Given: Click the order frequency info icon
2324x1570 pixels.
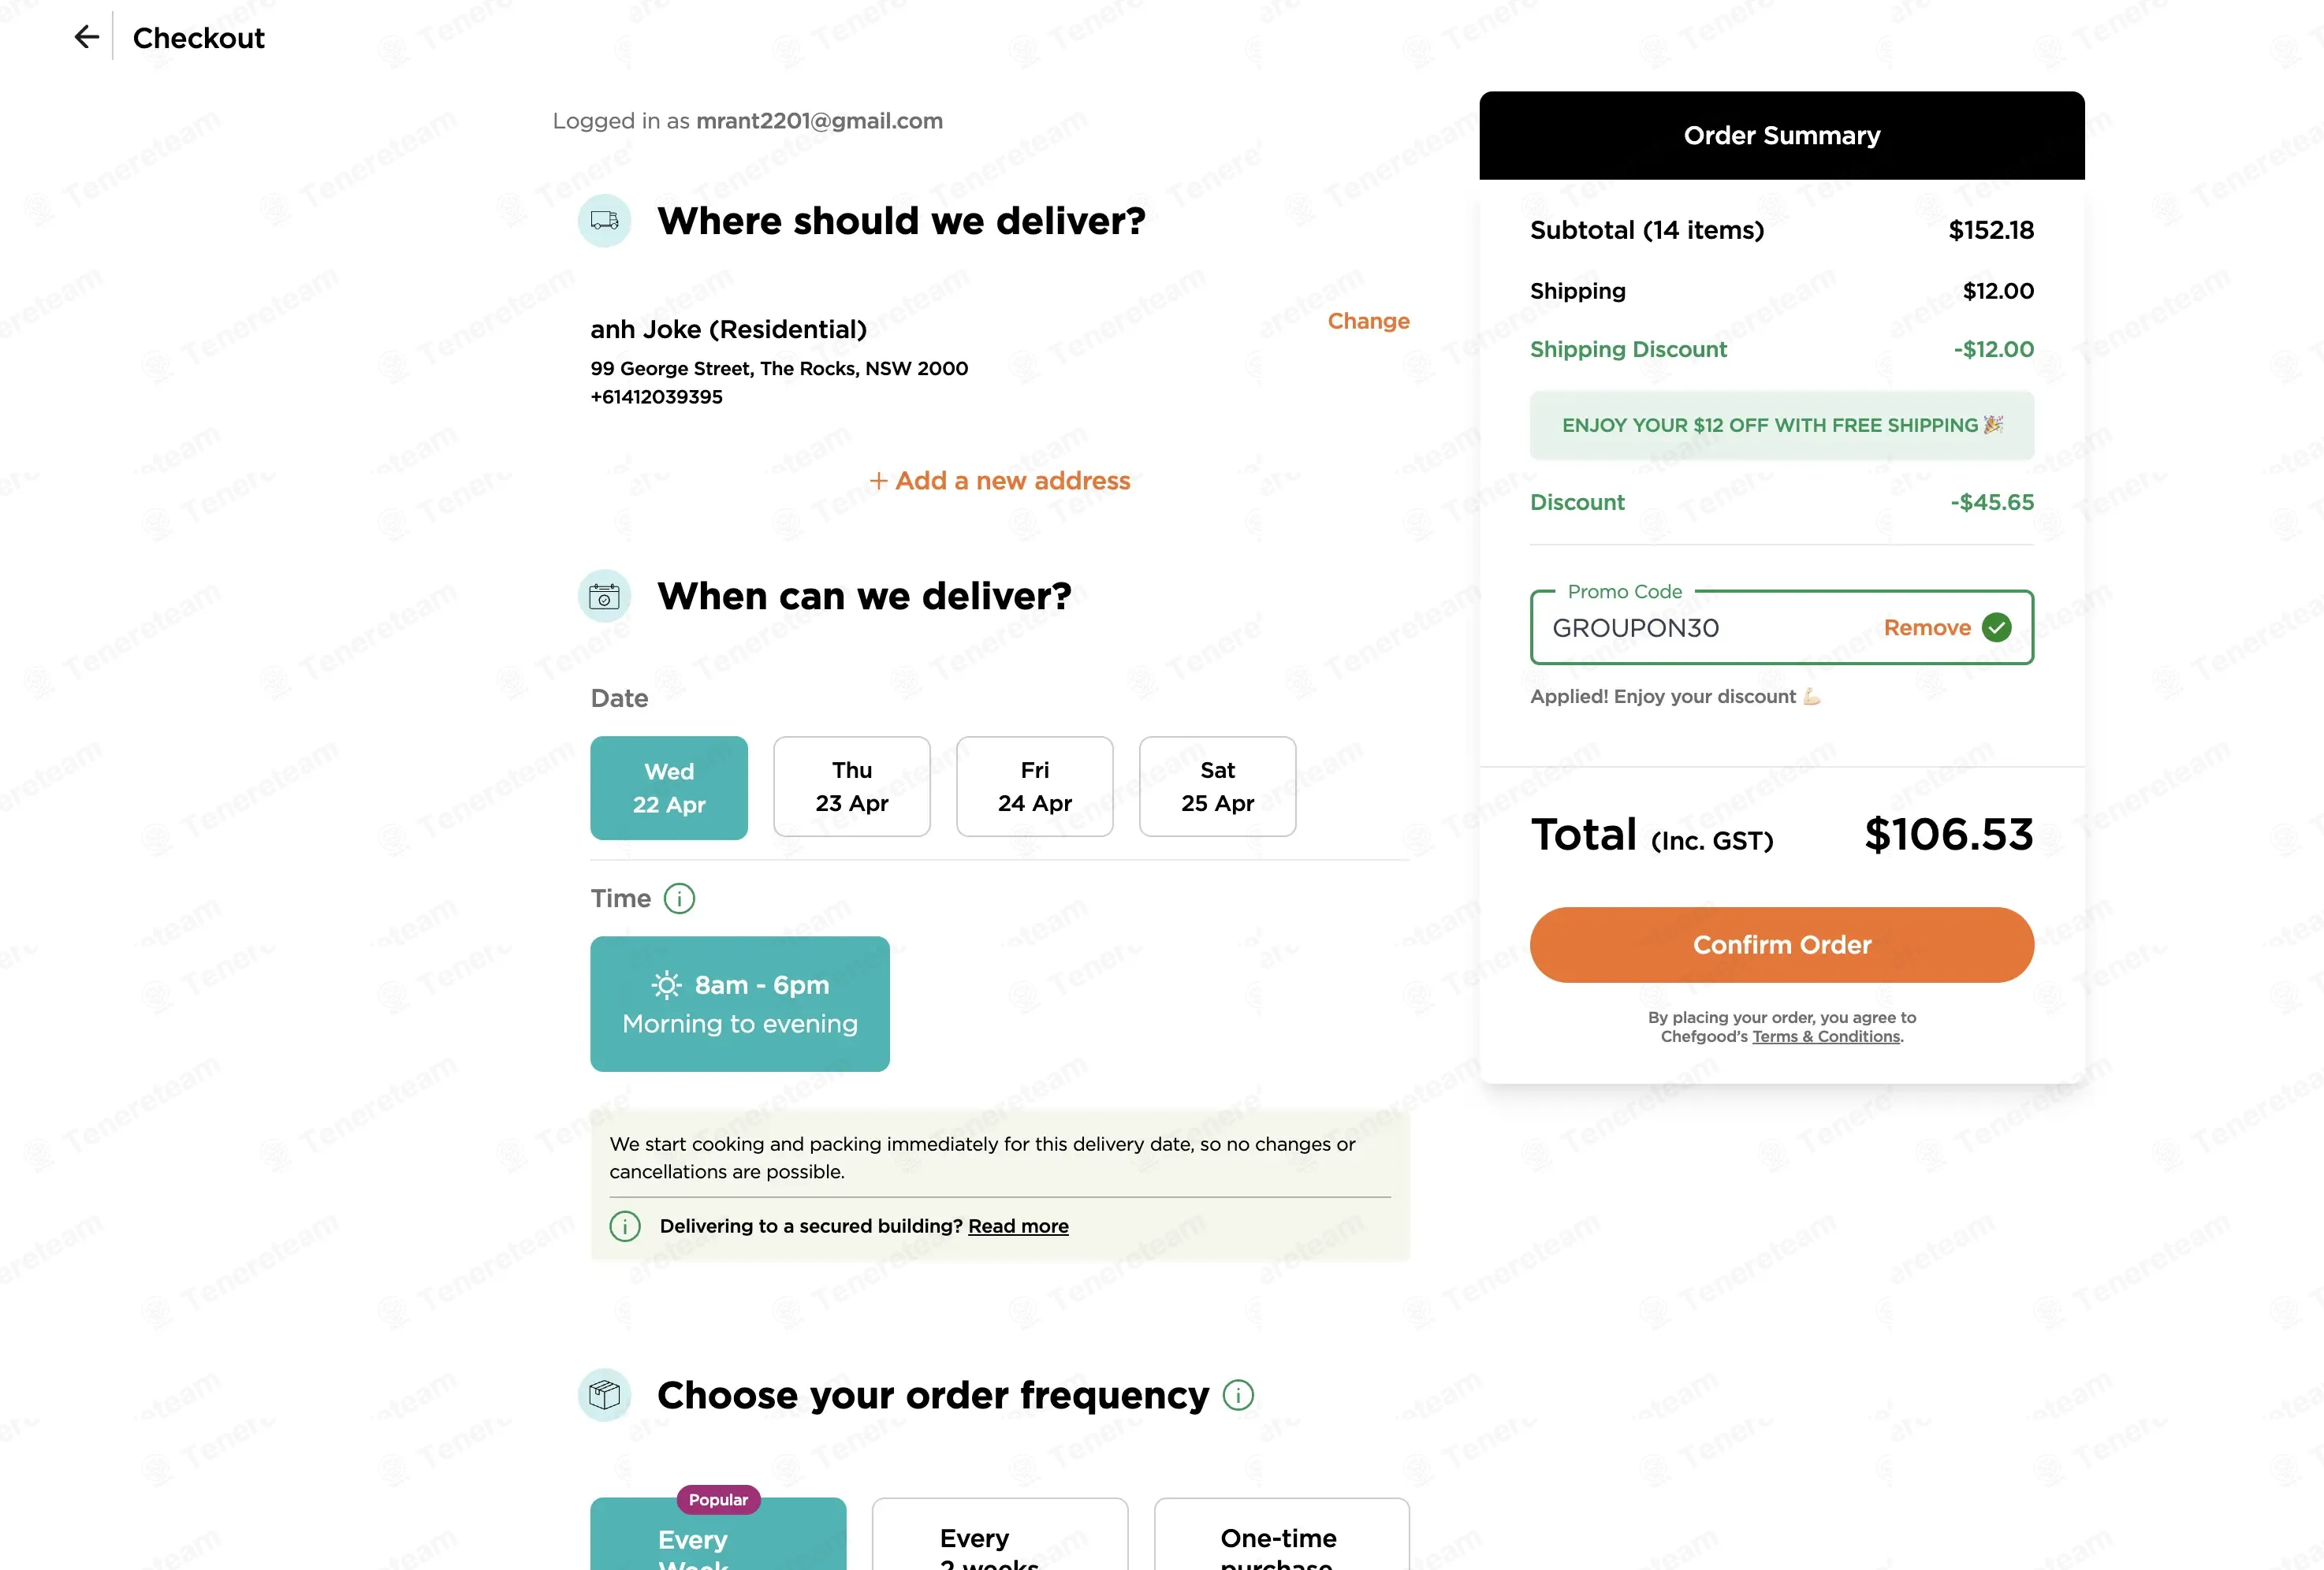Looking at the screenshot, I should coord(1238,1395).
